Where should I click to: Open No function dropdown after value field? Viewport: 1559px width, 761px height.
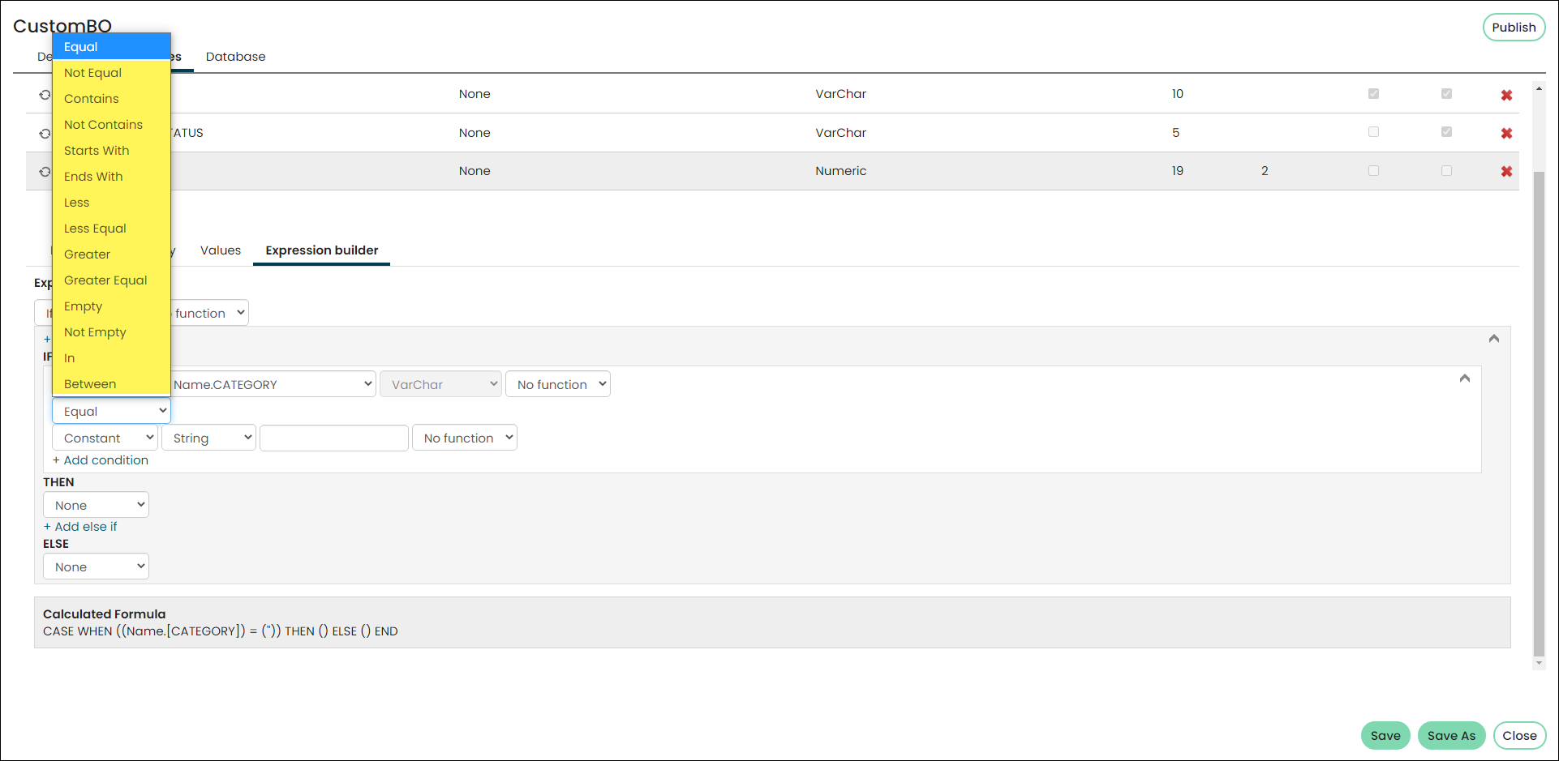(x=465, y=438)
